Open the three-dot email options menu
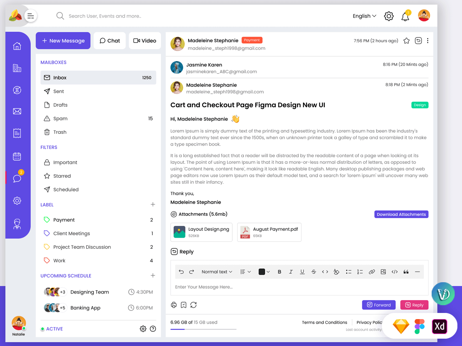Image resolution: width=462 pixels, height=346 pixels. [x=428, y=41]
